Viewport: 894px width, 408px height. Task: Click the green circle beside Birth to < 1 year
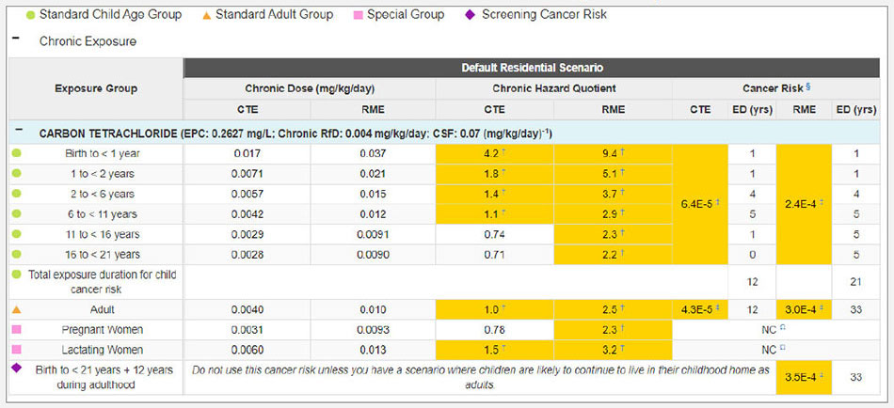pos(17,153)
